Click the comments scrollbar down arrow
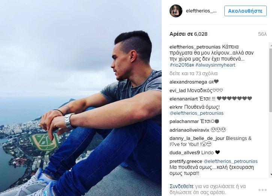The height and width of the screenshot is (196, 272). 271,174
